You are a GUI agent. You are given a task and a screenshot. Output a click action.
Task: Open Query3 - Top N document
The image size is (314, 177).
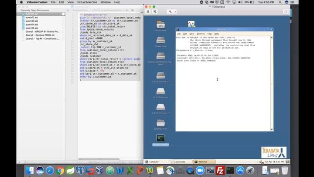[x=43, y=38]
